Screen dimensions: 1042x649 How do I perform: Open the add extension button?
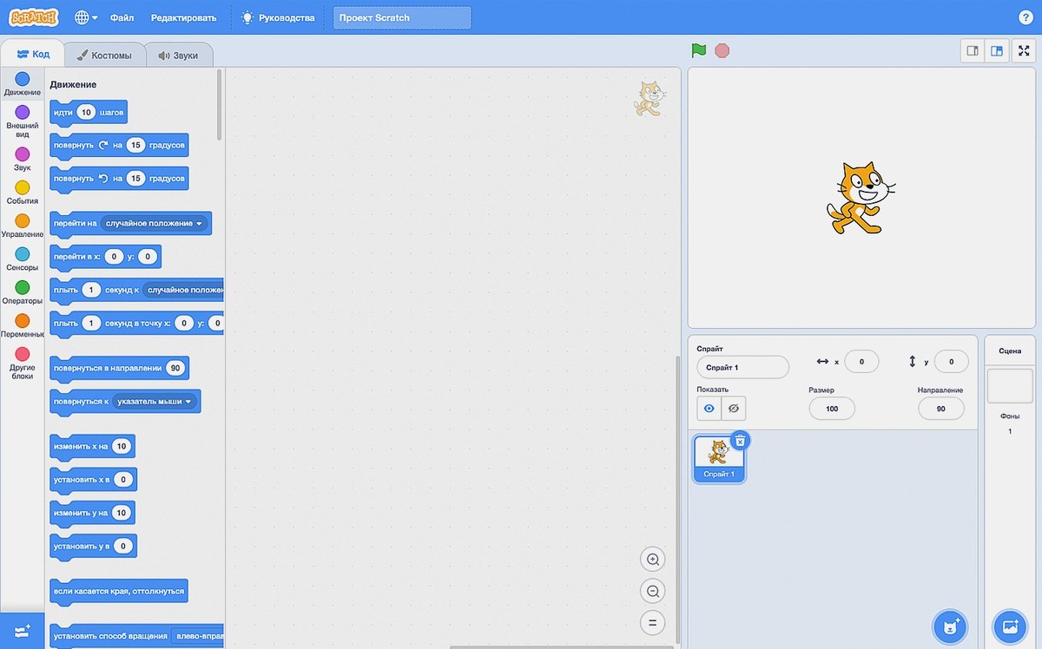point(23,631)
